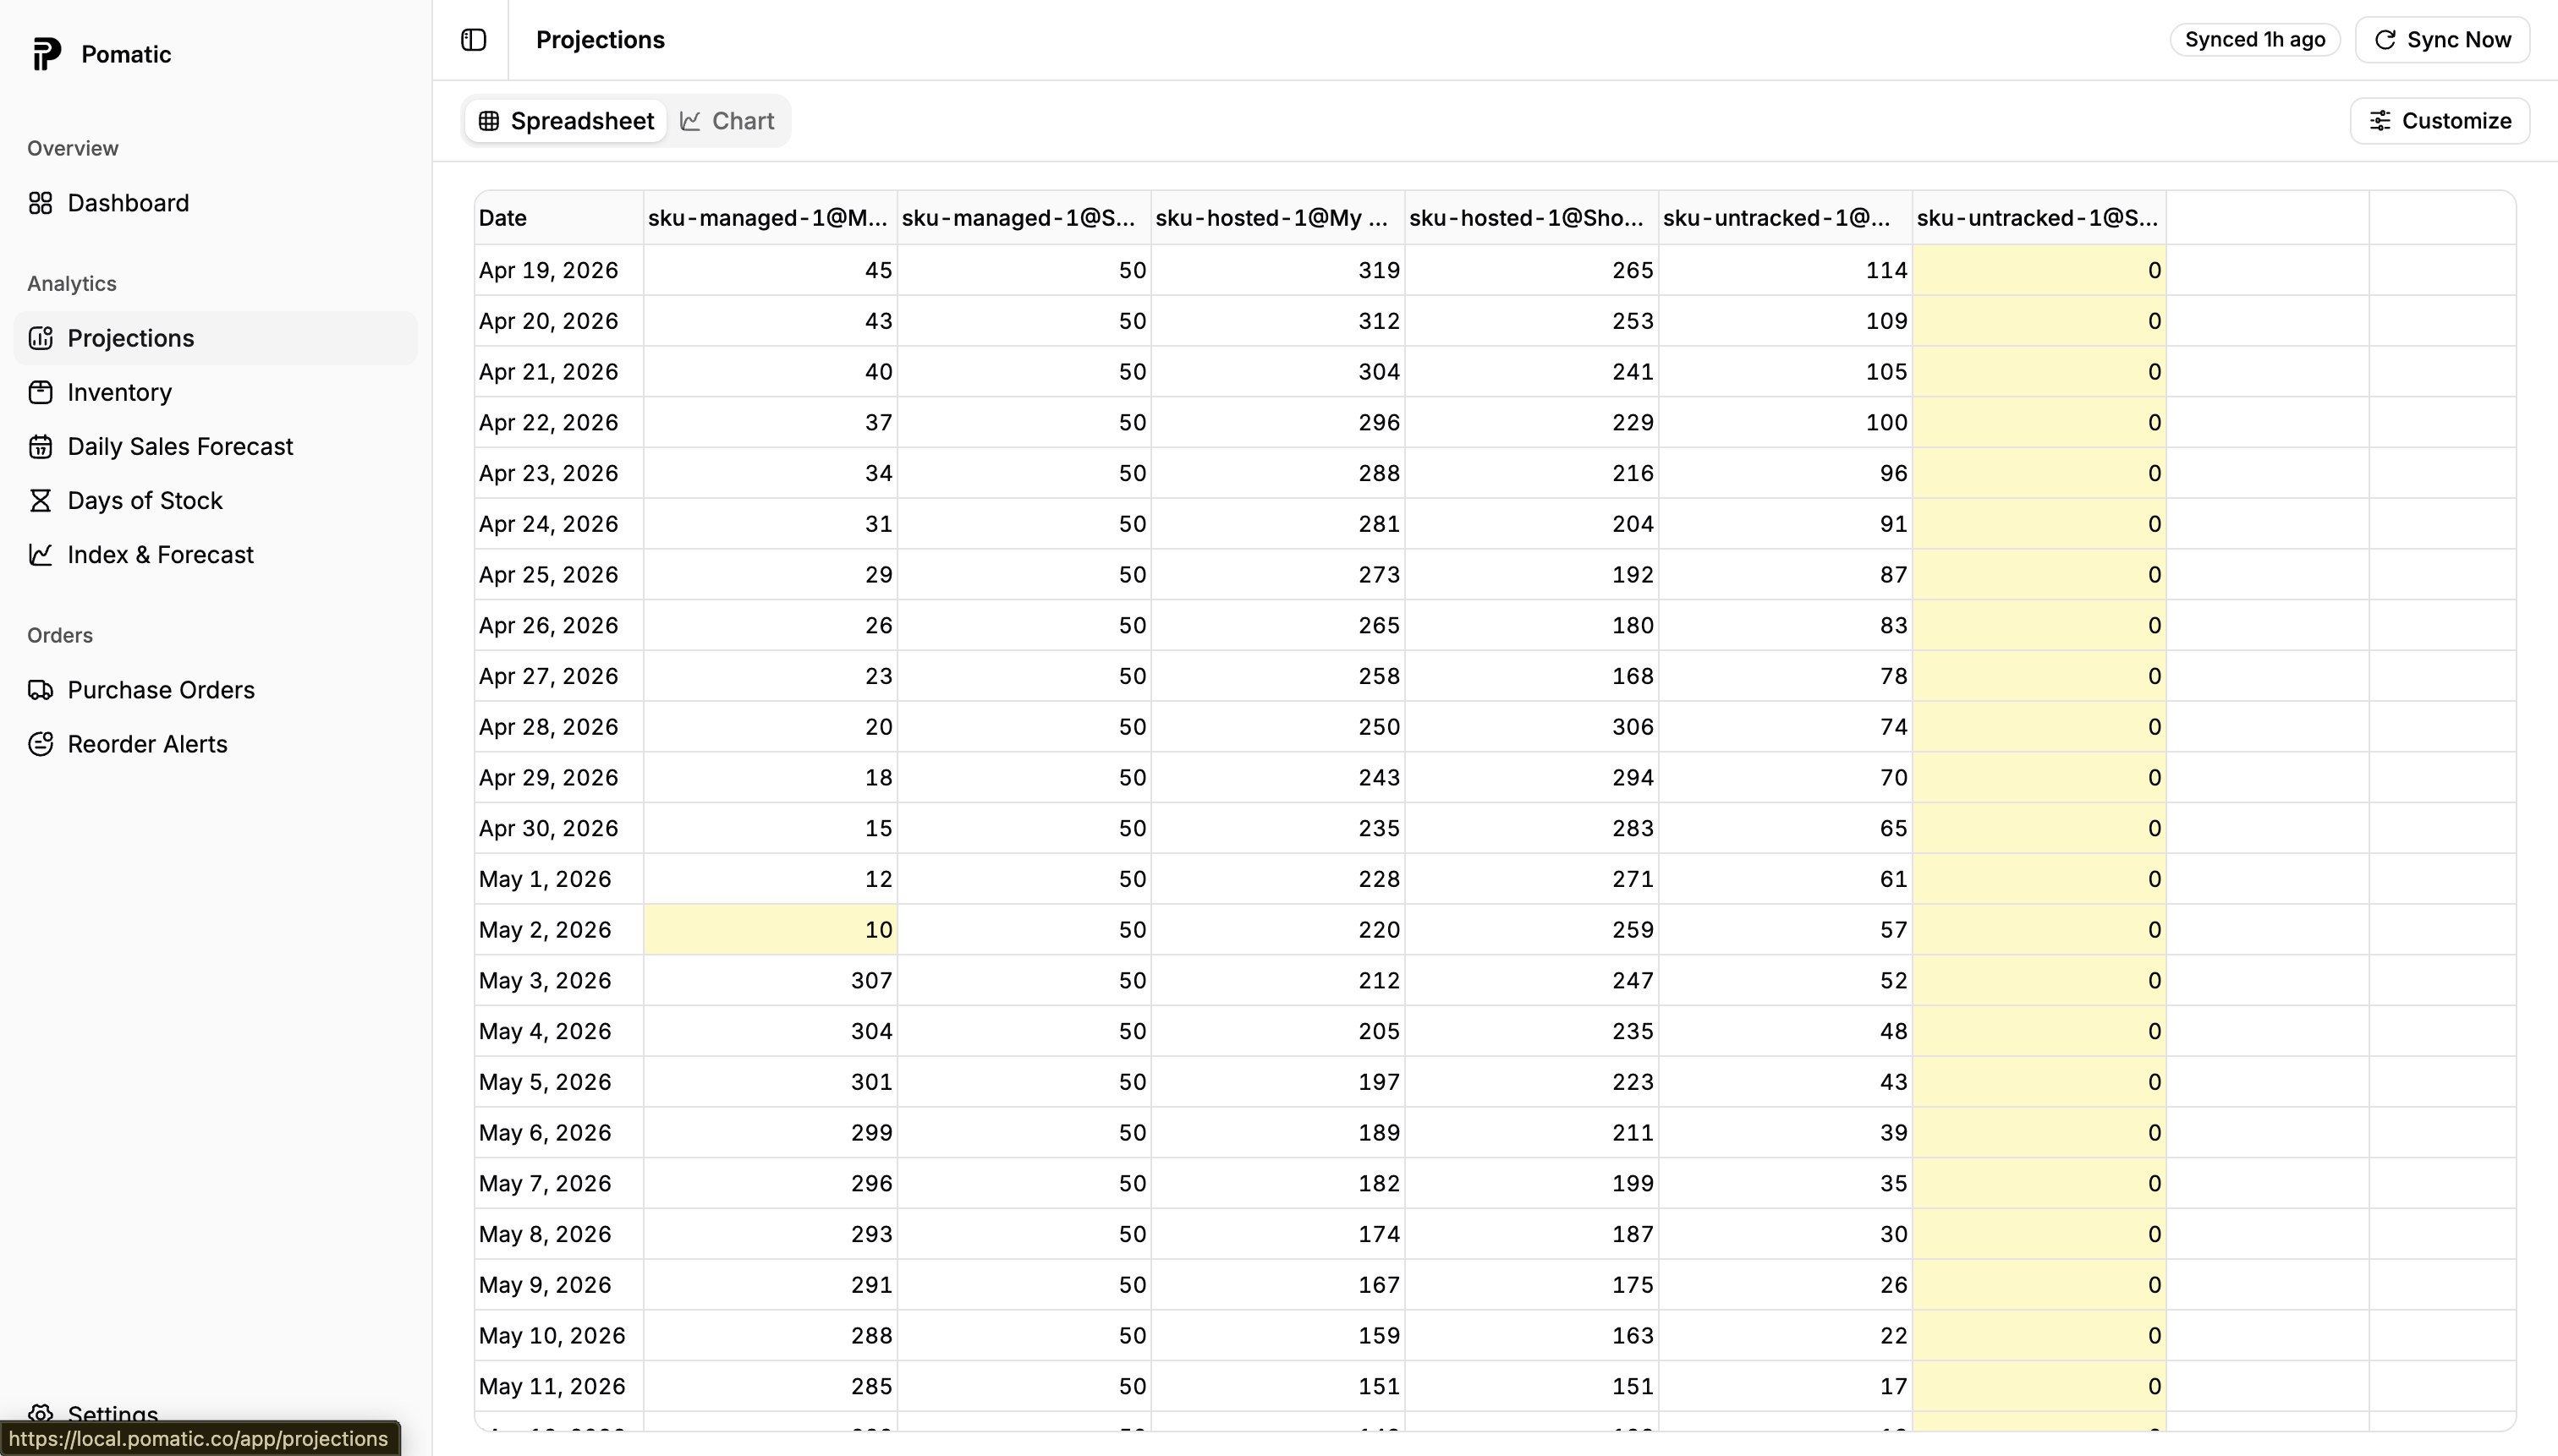Click the Date column header
This screenshot has height=1456, width=2558.
pyautogui.click(x=559, y=218)
